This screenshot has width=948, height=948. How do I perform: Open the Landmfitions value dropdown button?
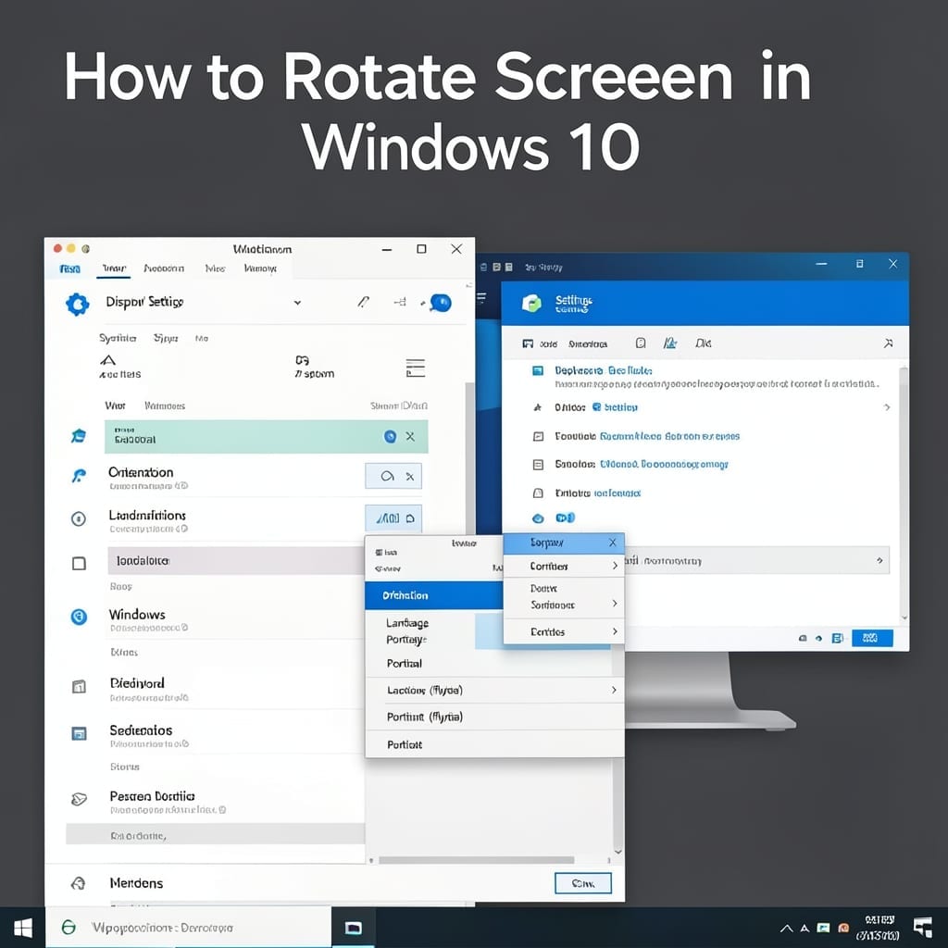click(393, 518)
